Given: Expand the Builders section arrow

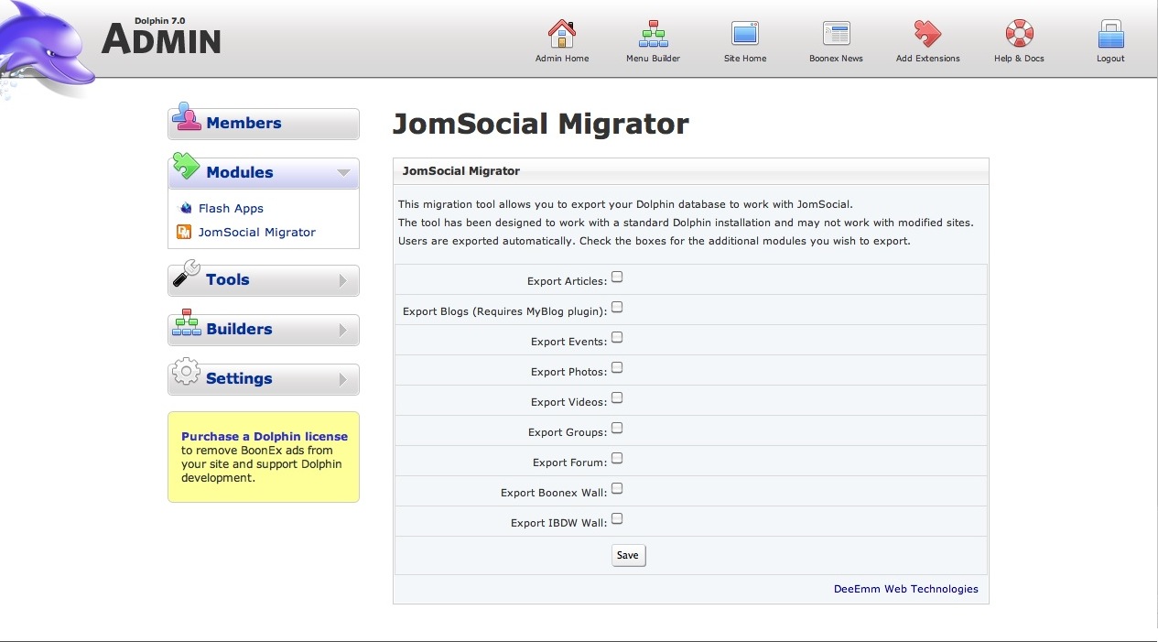Looking at the screenshot, I should click(x=344, y=330).
